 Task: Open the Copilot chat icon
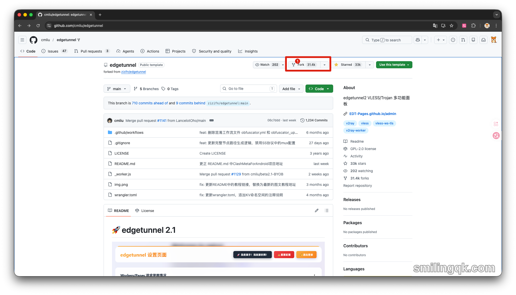(418, 40)
